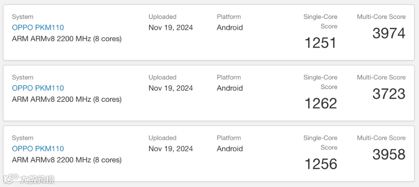Select the multi-core score 3723
This screenshot has width=419, height=187.
point(389,94)
